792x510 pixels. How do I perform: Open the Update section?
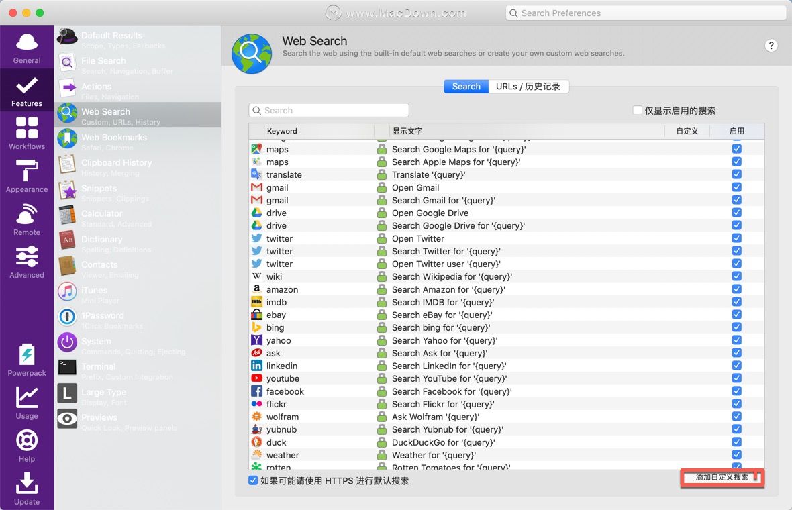pyautogui.click(x=27, y=489)
